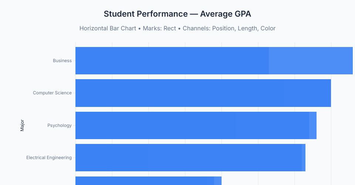
Task: Click the Psychology bar's main dark segment
Action: click(x=192, y=125)
